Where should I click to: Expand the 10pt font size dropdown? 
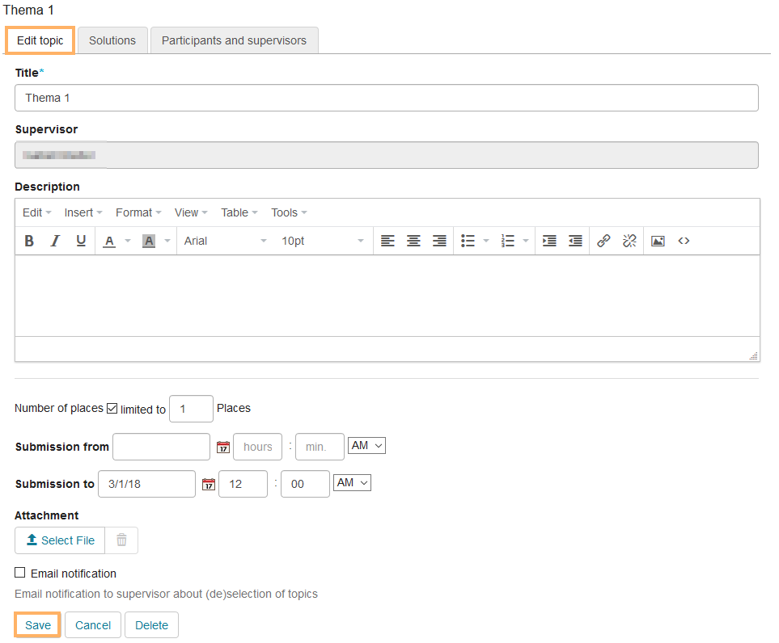point(322,241)
